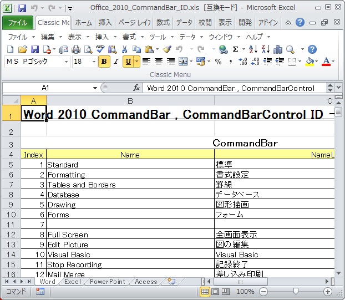The image size is (345, 300).
Task: Toggle Bold formatting
Action: pos(104,62)
